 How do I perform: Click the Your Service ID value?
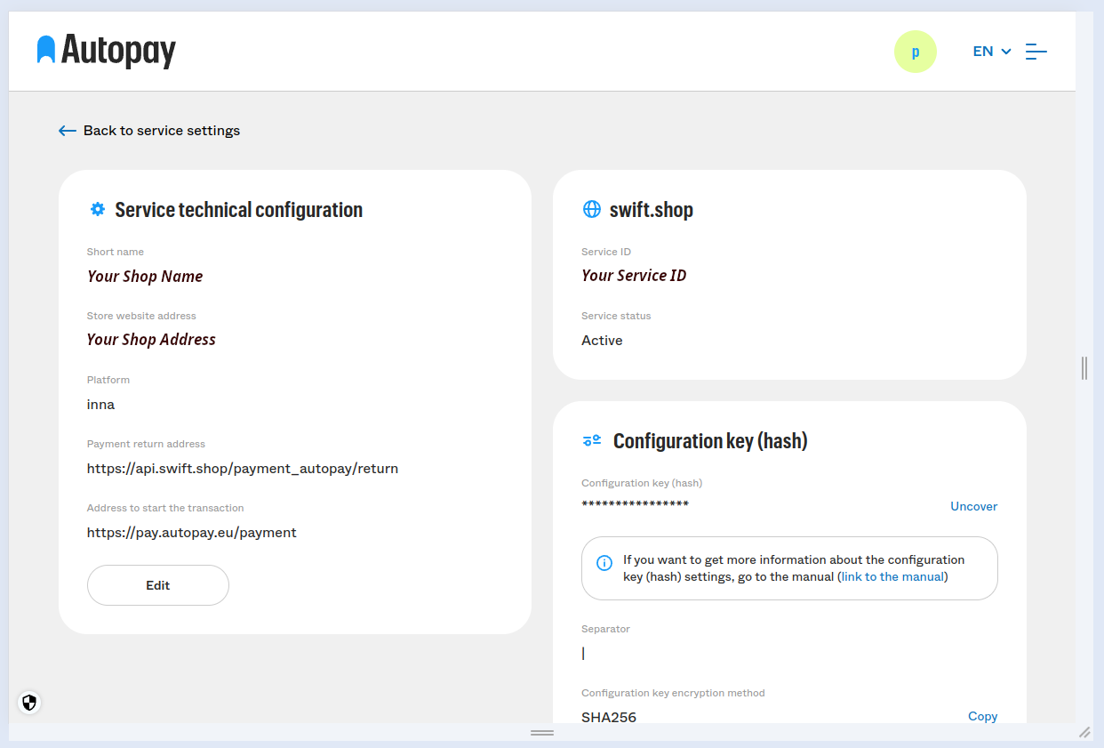tap(634, 276)
